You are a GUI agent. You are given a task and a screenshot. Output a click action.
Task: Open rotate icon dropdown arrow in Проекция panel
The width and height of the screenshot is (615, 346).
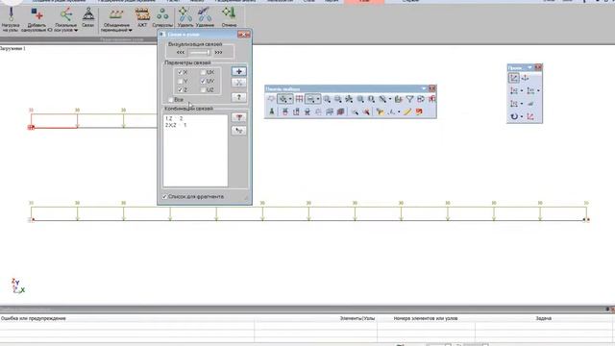(x=522, y=116)
